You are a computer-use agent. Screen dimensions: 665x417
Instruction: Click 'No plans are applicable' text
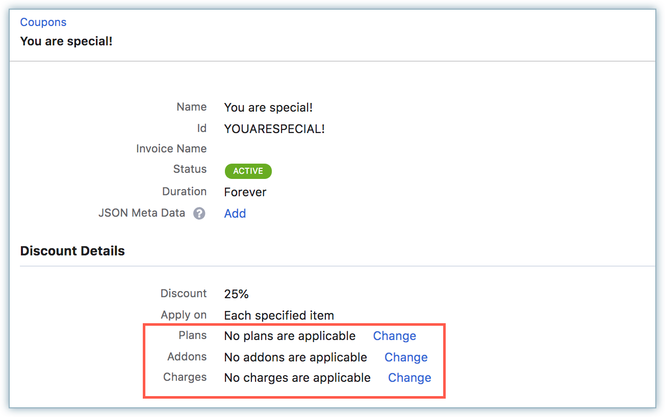pyautogui.click(x=290, y=336)
